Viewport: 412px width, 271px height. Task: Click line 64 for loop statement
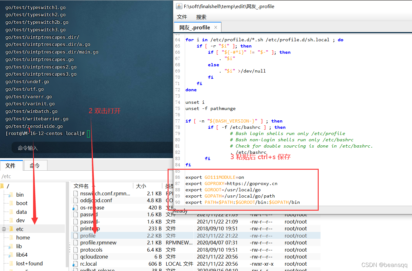click(264, 40)
